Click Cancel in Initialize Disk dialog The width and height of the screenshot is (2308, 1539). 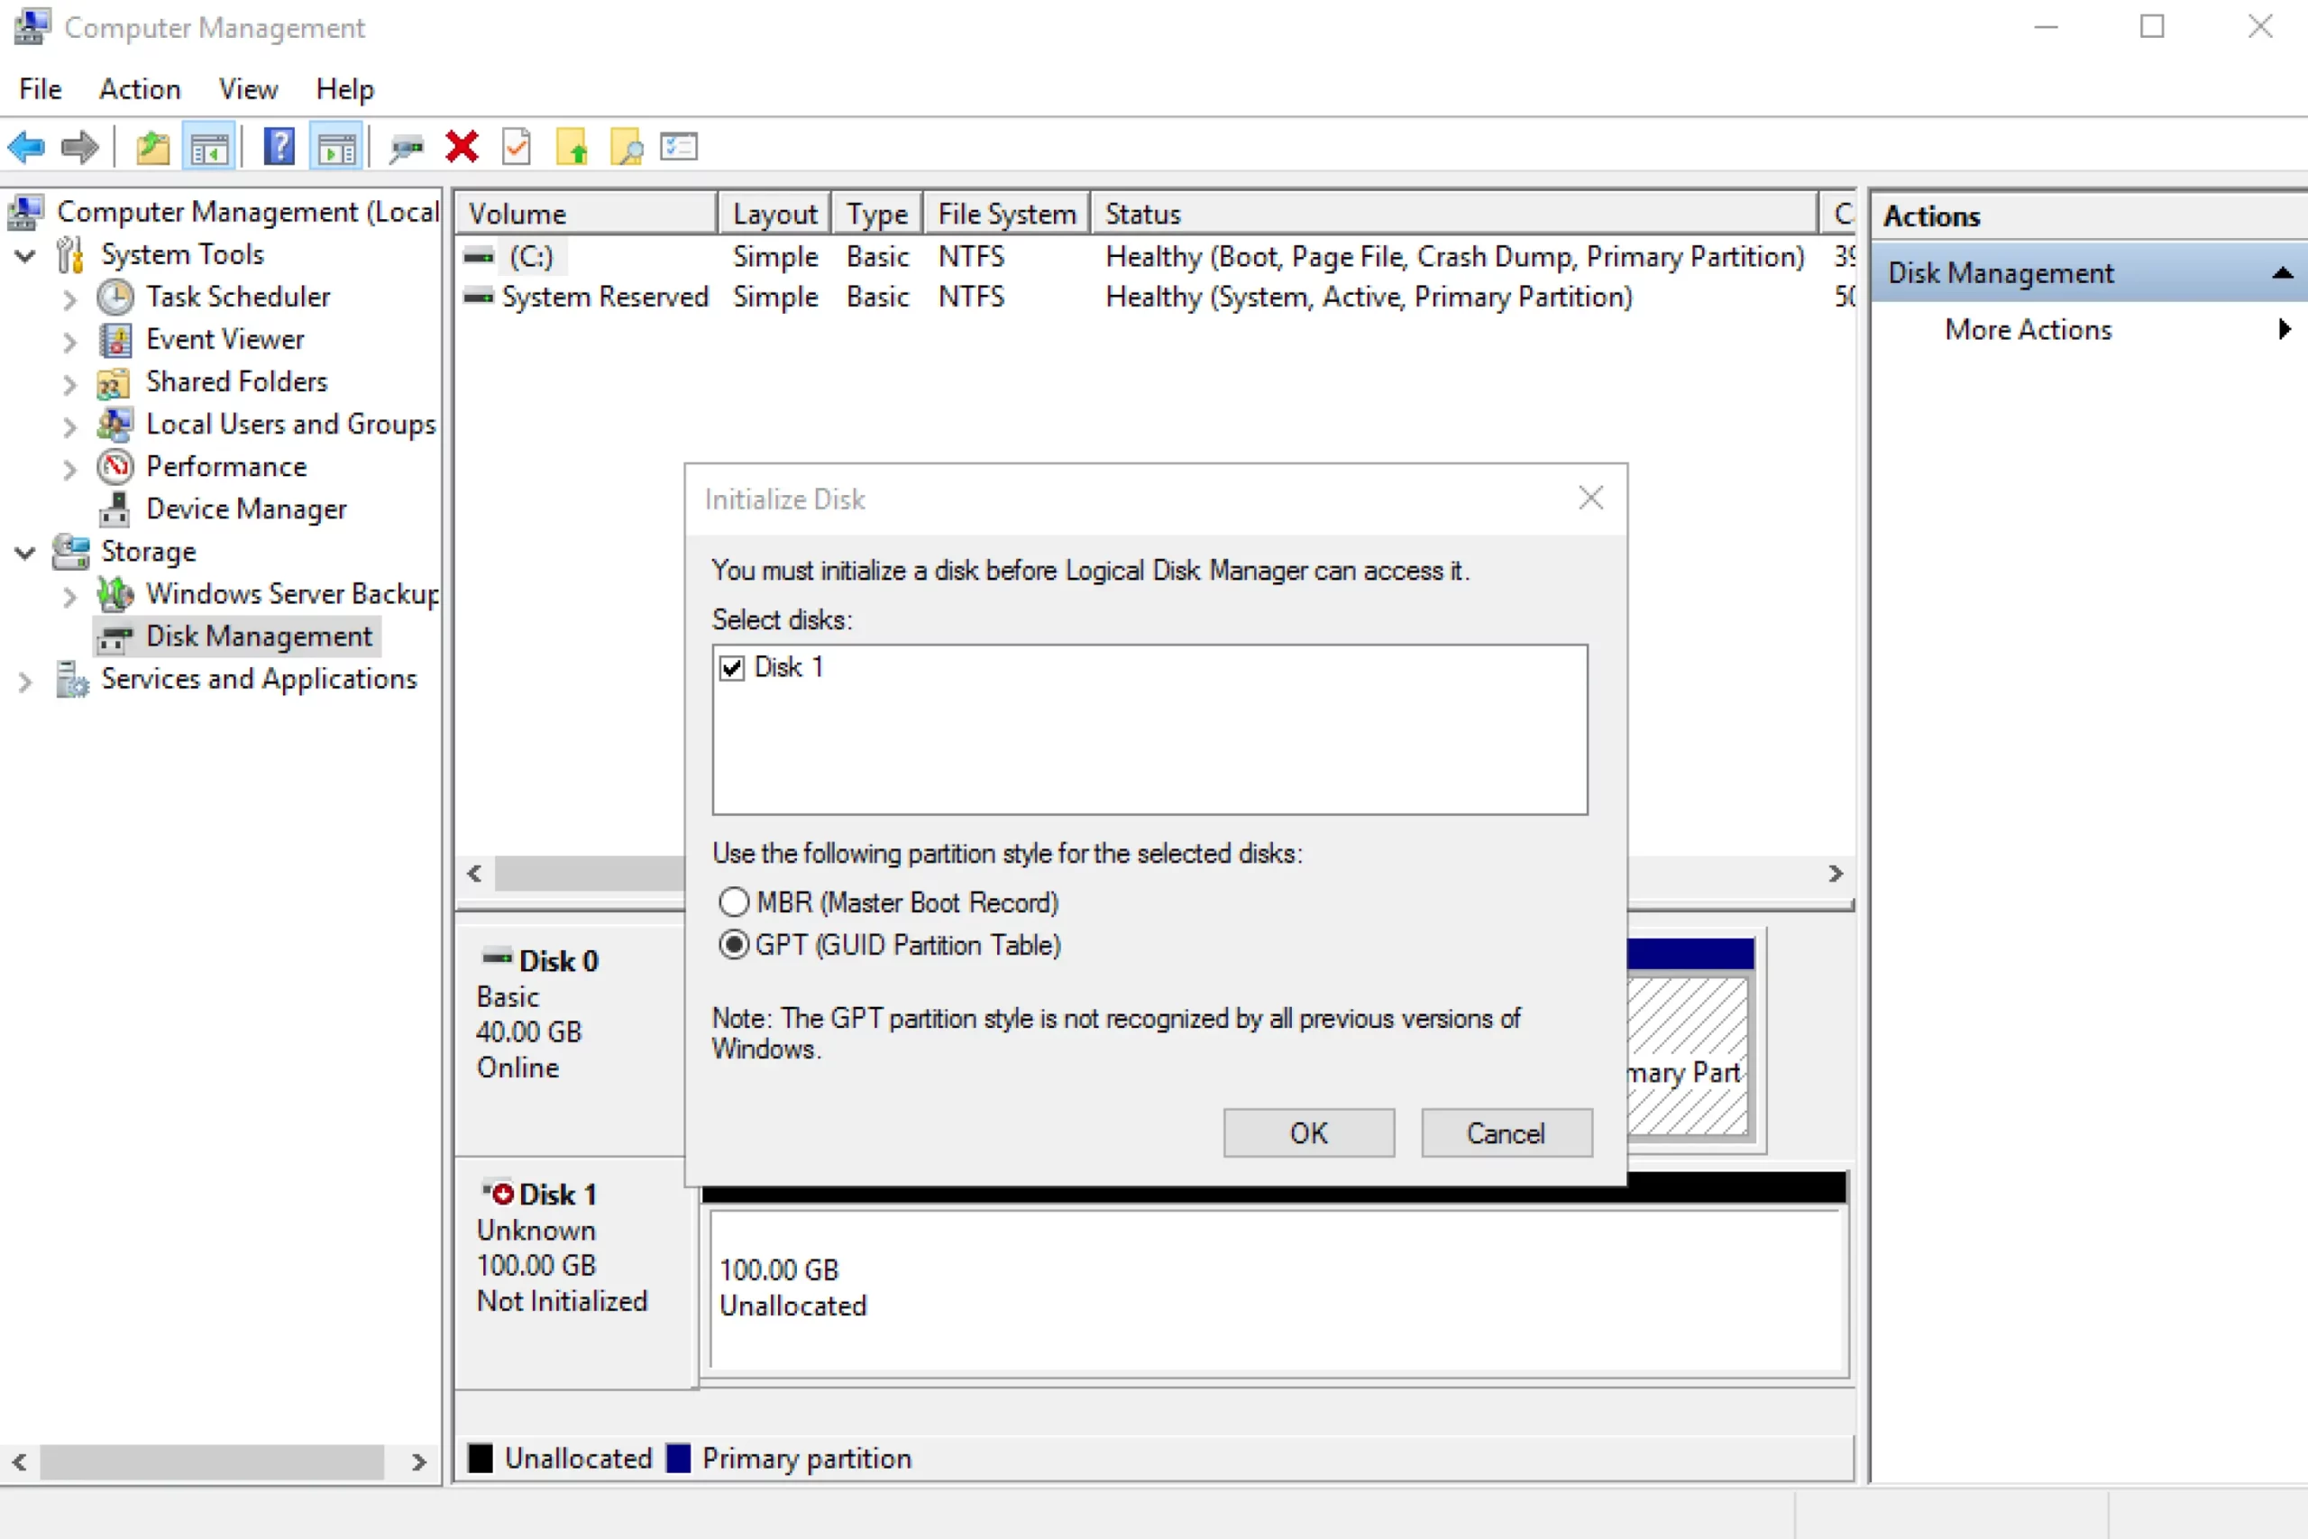pyautogui.click(x=1506, y=1133)
